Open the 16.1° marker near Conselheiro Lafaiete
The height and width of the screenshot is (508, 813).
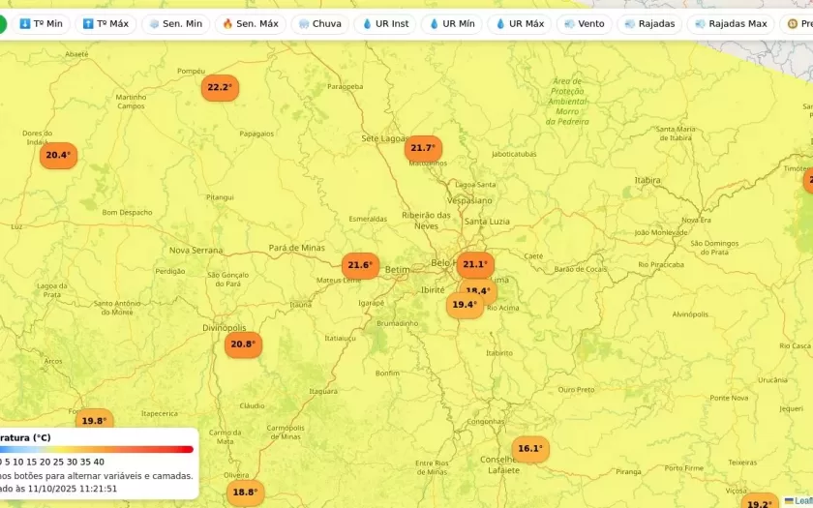[x=529, y=449]
